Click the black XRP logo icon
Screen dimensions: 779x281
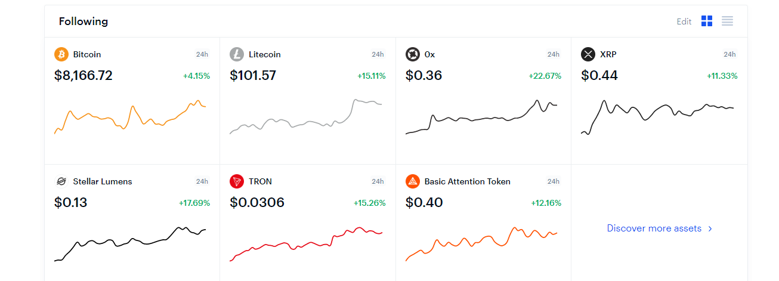(x=588, y=54)
